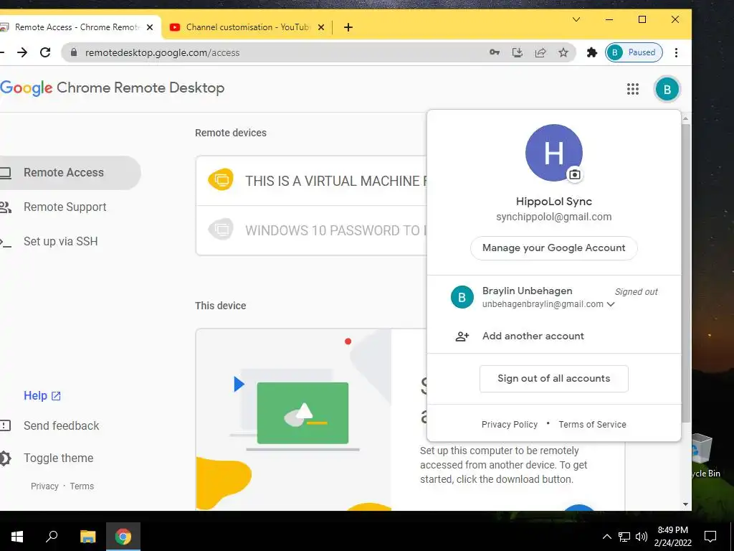Open Terms of Service in the account popup

(x=592, y=425)
